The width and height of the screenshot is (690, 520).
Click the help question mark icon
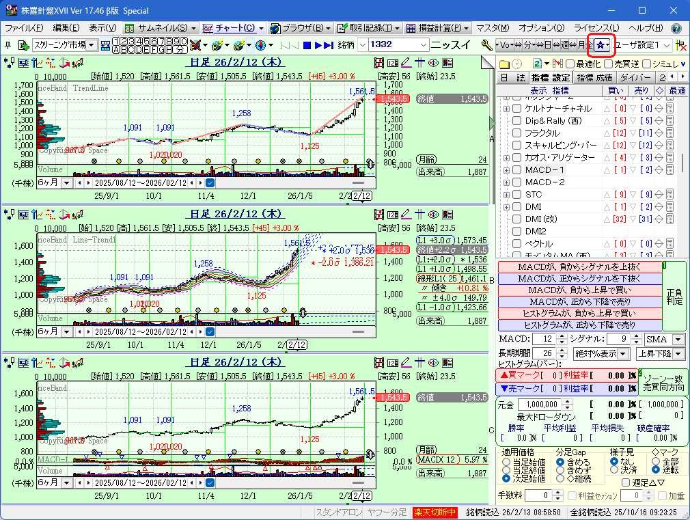tap(676, 28)
